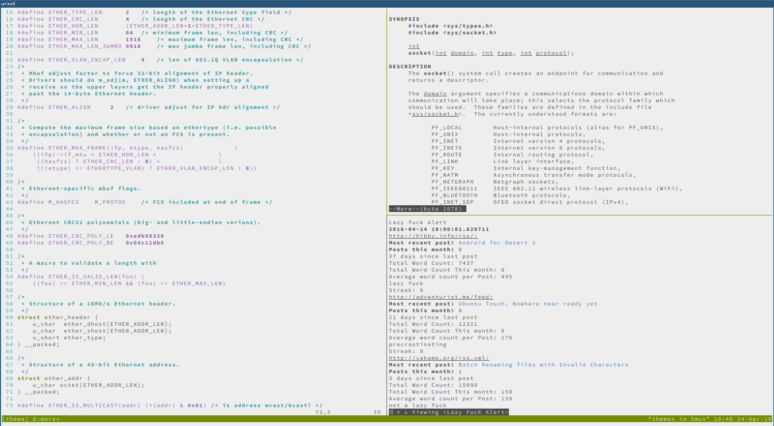774x426 pixels.
Task: Click the 10:40 14-Apr-16 clock in the status bar
Action: click(x=743, y=419)
